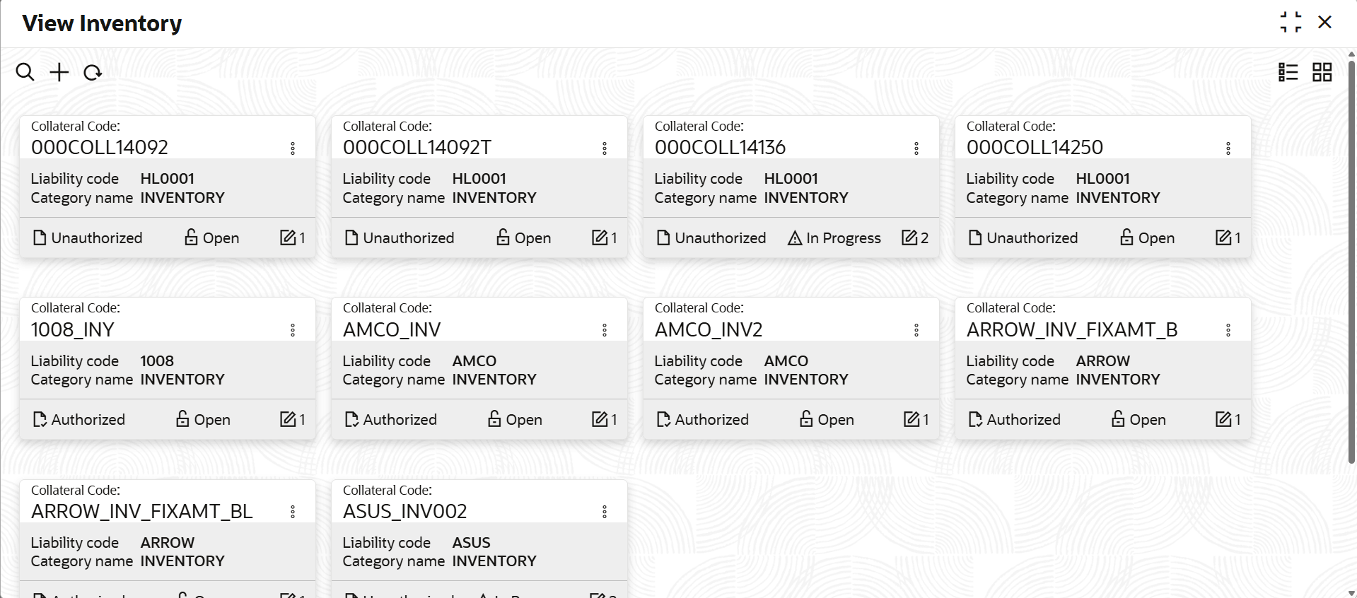1357x598 pixels.
Task: Click the Open lock icon on 000COLL14250
Action: coord(1126,238)
